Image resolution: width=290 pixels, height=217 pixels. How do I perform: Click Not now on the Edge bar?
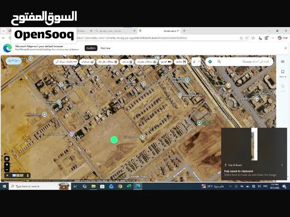pos(106,48)
